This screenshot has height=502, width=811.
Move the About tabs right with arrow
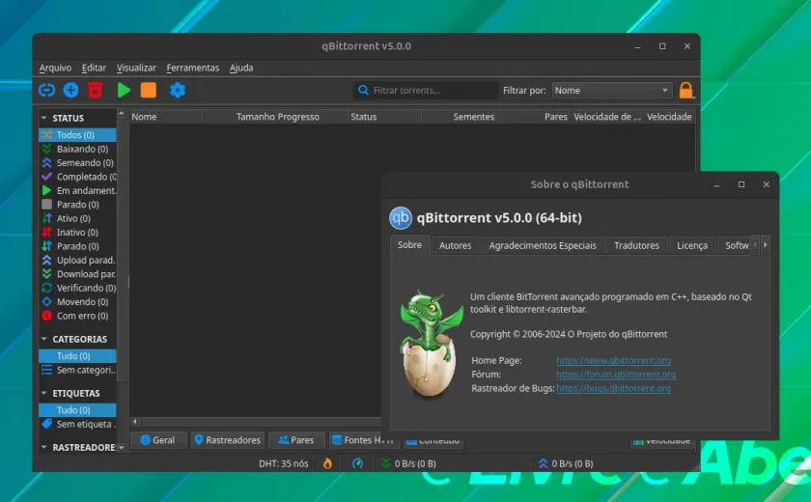tap(766, 244)
